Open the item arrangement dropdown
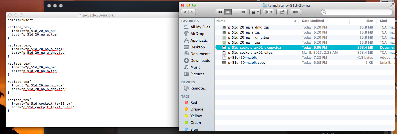 (x=255, y=12)
